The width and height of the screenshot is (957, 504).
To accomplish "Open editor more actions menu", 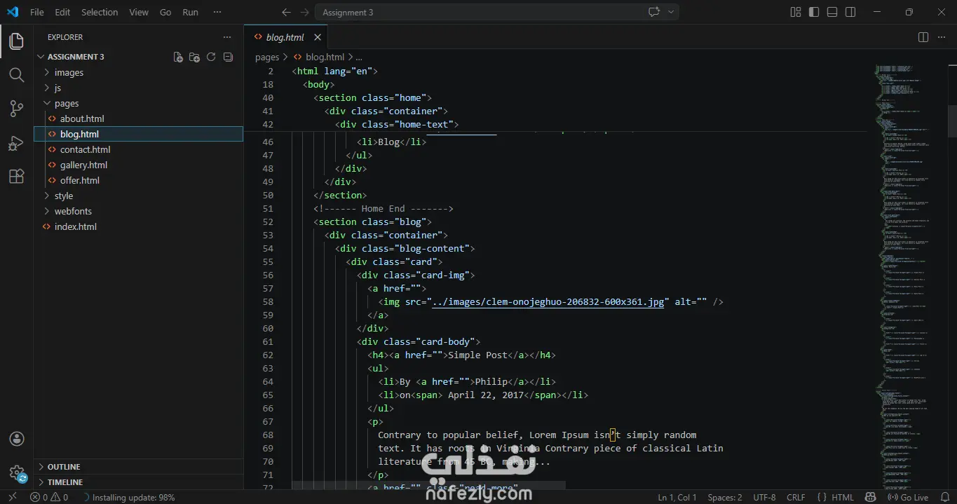I will coord(942,37).
